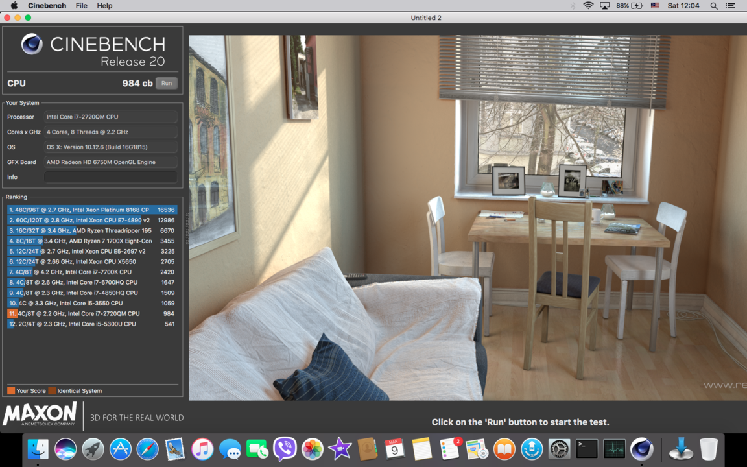Open Photos colorful flower icon
This screenshot has height=467, width=747.
tap(313, 449)
